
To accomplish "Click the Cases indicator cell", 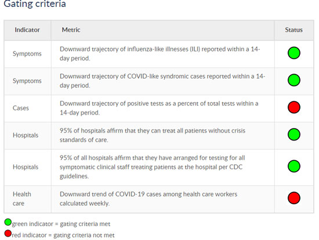I will (21, 108).
